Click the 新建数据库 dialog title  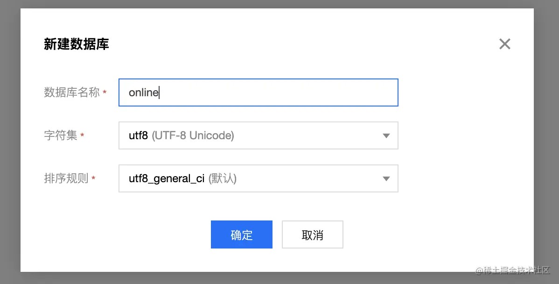tap(77, 44)
